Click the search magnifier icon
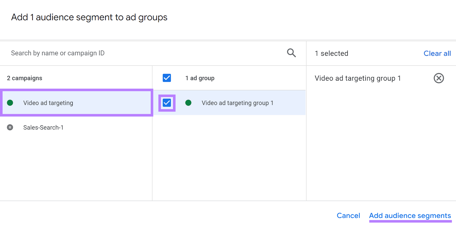The height and width of the screenshot is (229, 456). (x=291, y=53)
